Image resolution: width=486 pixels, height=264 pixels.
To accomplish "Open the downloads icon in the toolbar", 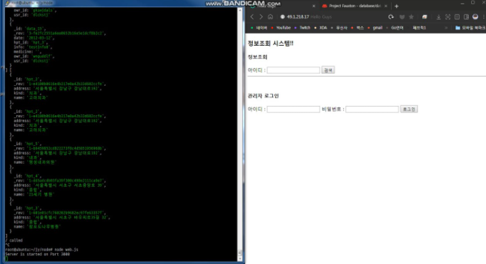I will coord(439,16).
